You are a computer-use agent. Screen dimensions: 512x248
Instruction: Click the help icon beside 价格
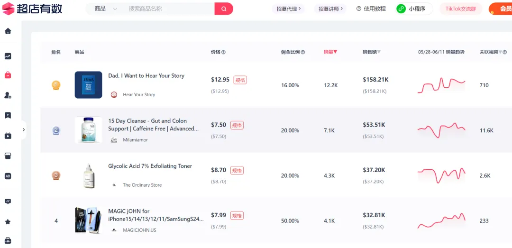click(x=224, y=52)
